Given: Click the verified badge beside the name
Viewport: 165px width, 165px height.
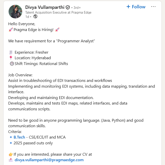Looking at the screenshot, I should pos(68,7).
